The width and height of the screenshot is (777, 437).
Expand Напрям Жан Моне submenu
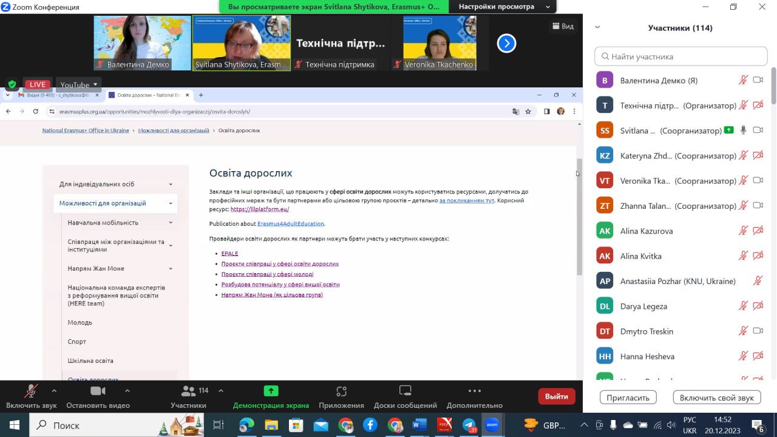171,268
